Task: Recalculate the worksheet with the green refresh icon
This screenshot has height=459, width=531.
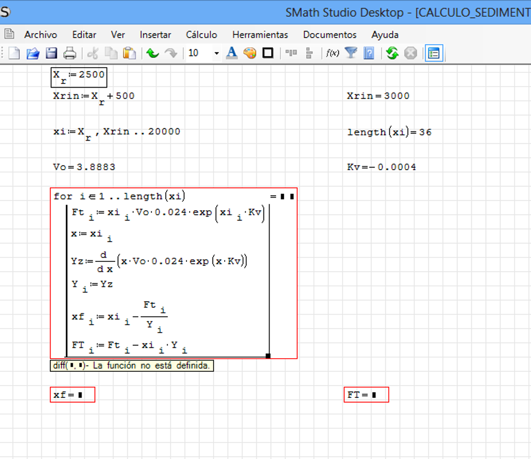Action: pos(392,53)
